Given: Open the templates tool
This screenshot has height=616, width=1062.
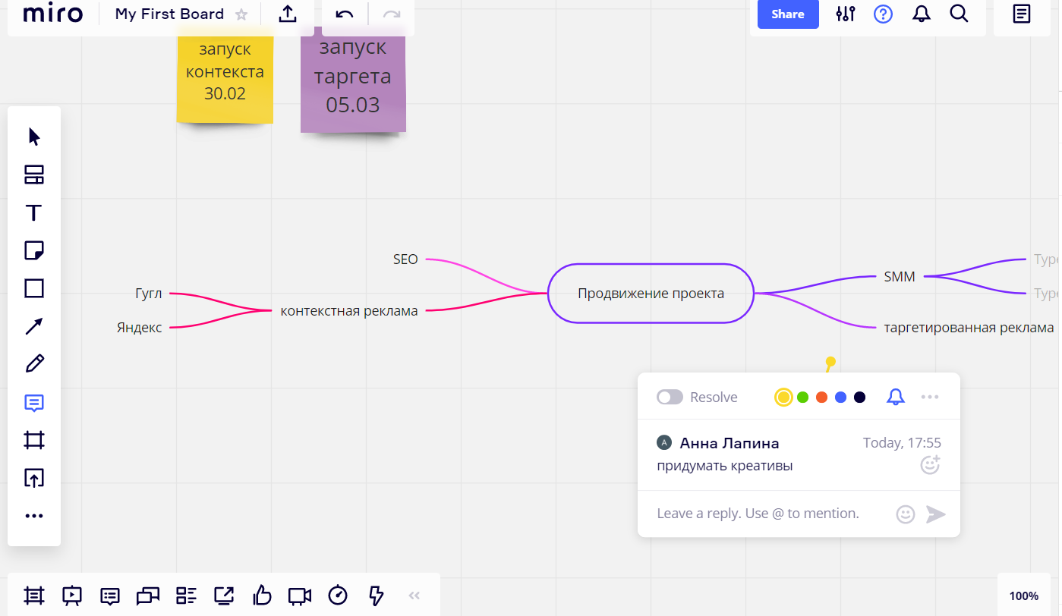Looking at the screenshot, I should [x=34, y=174].
